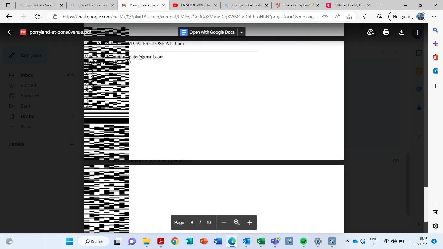443x249 pixels.
Task: Open Word from taskbar
Action: (x=218, y=241)
